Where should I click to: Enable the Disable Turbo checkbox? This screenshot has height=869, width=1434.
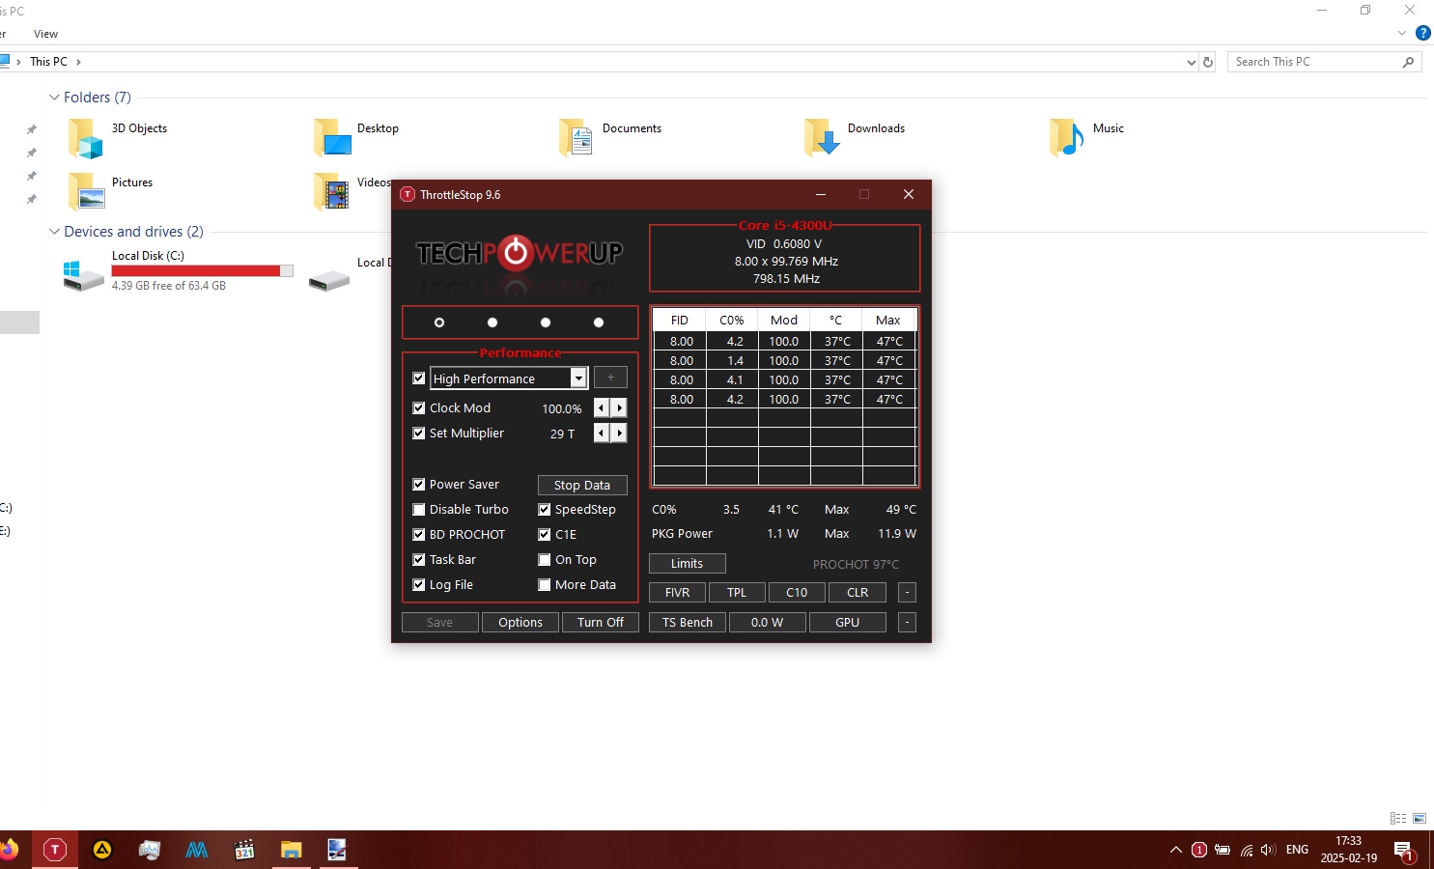(418, 510)
